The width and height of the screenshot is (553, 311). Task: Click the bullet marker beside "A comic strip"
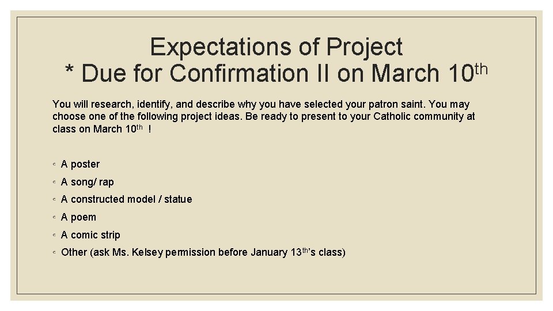coord(54,236)
